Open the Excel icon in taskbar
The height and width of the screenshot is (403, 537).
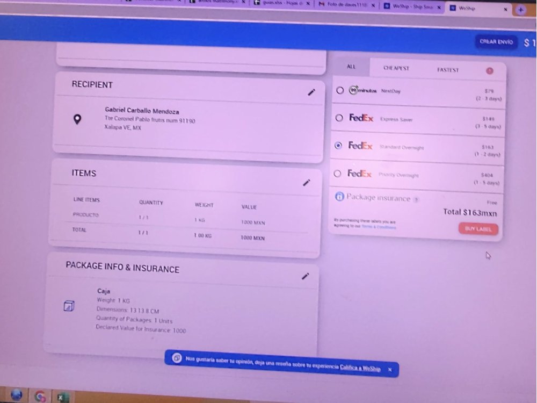click(62, 397)
